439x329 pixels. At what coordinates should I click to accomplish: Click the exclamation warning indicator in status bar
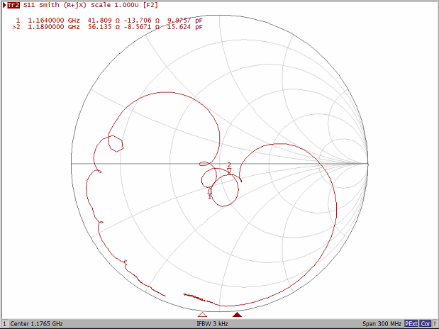[x=435, y=324]
